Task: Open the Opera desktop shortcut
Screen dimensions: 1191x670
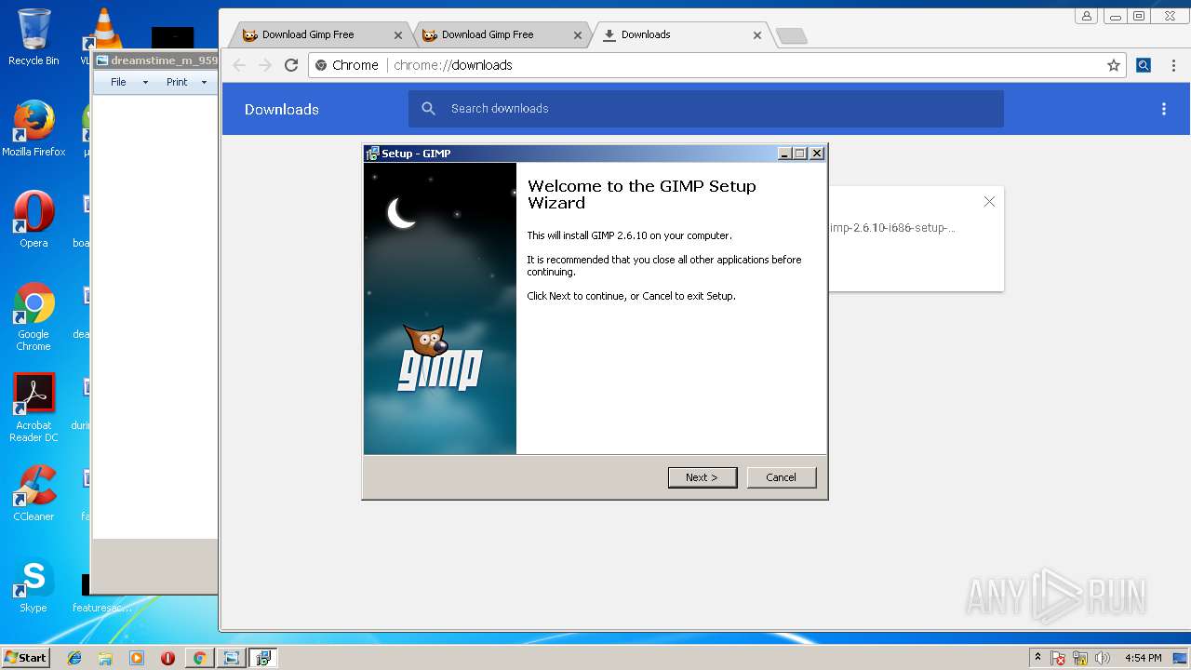Action: point(33,220)
